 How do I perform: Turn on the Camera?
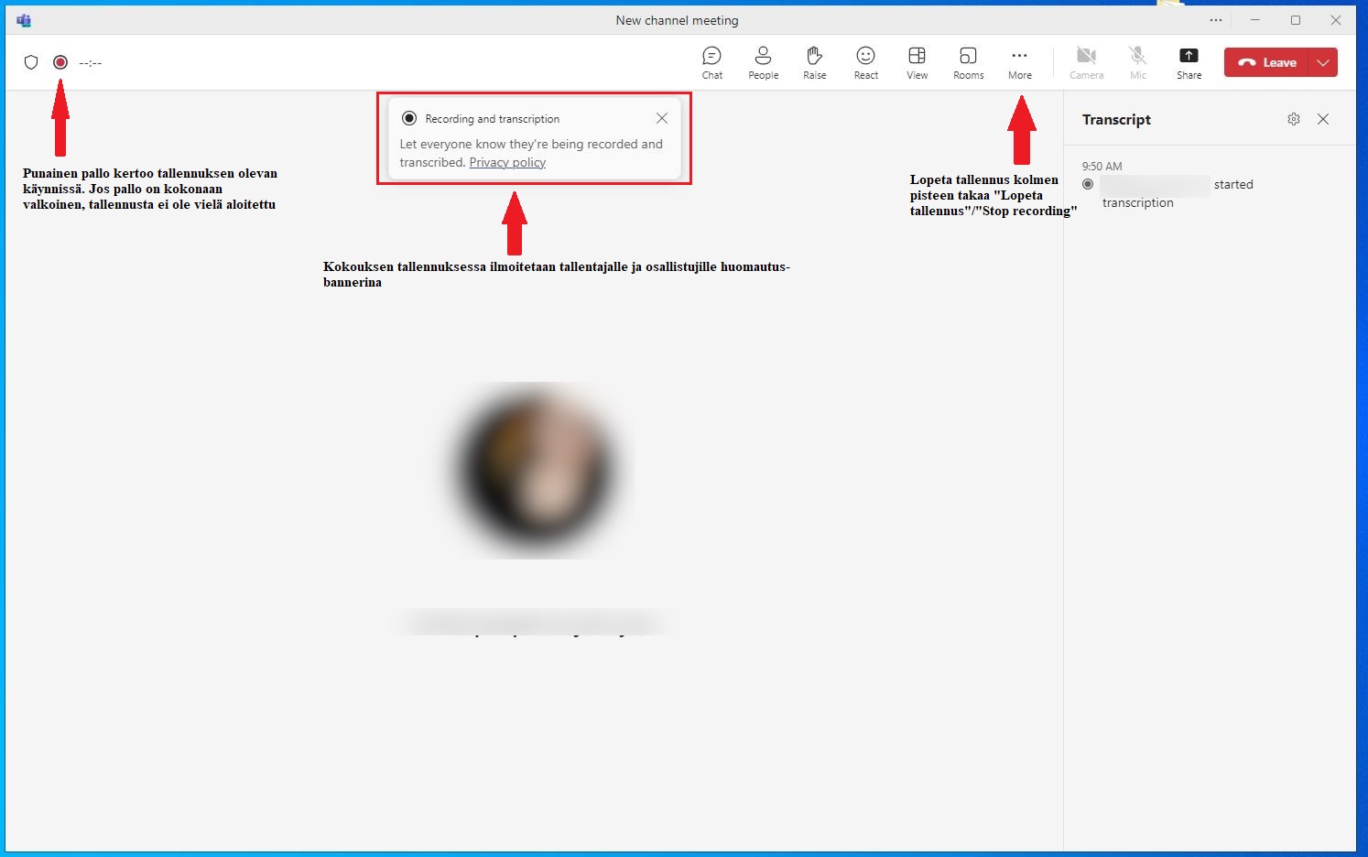(1086, 62)
